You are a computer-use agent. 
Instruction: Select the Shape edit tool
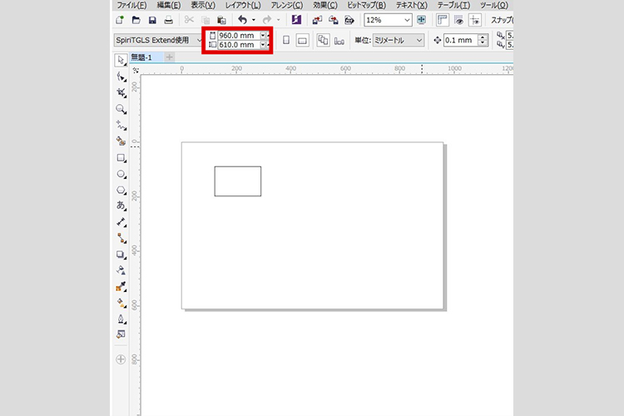pos(121,77)
